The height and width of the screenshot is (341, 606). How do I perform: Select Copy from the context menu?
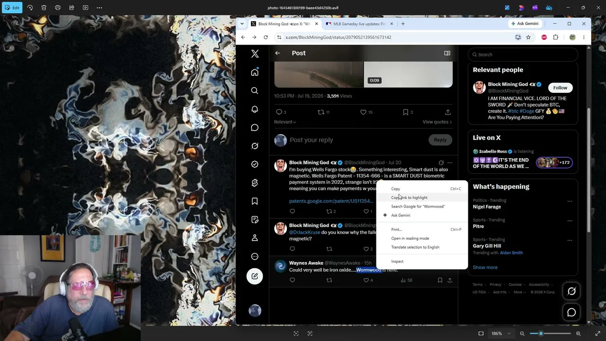point(421,188)
